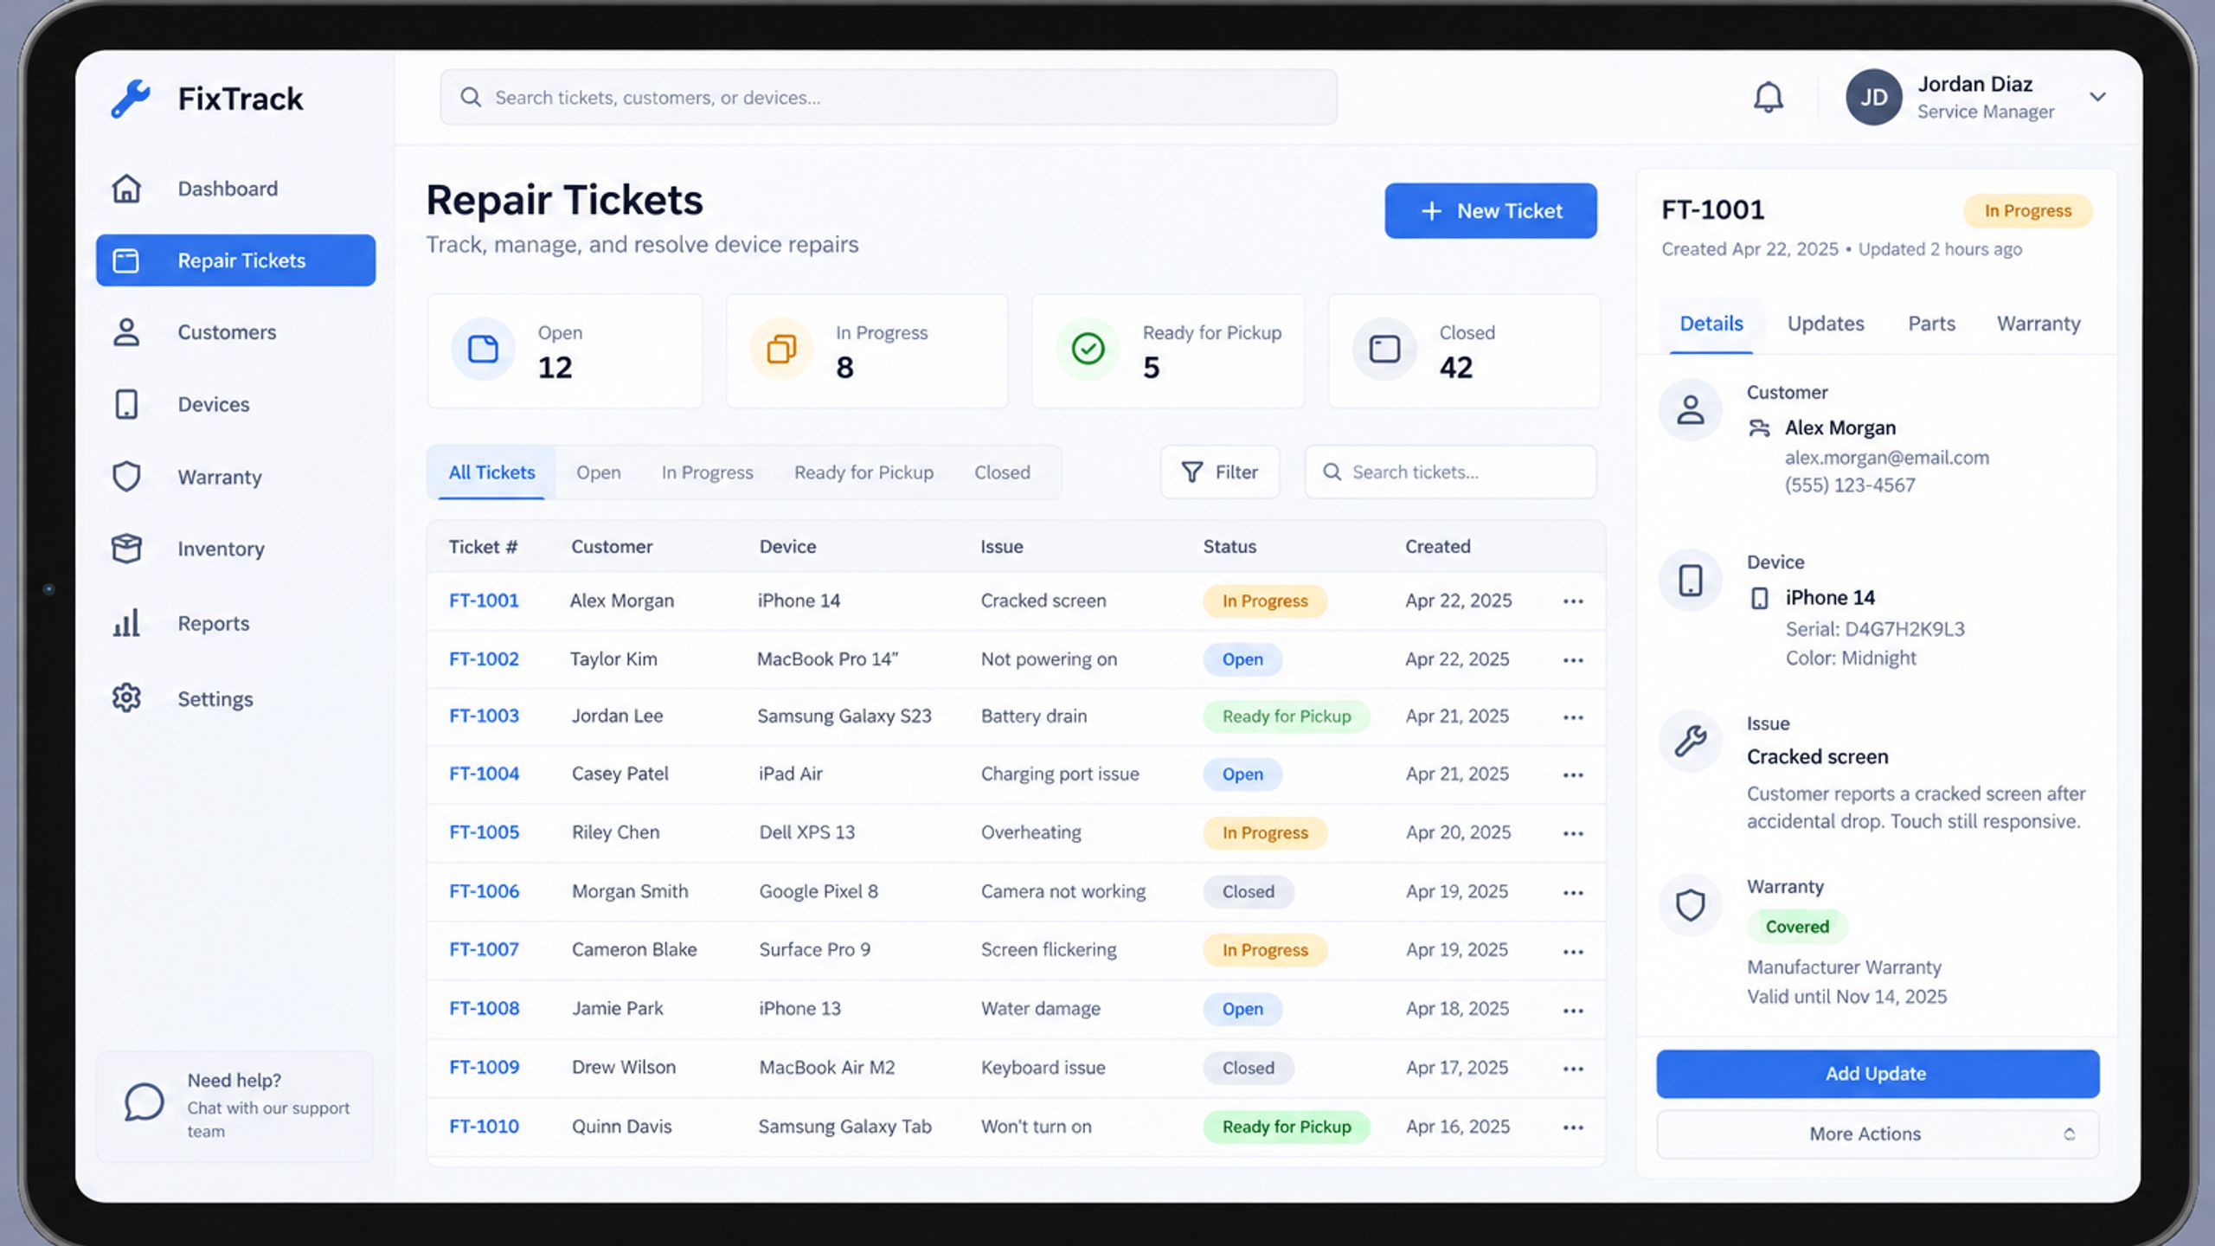Expand the Jordan Diaz account dropdown
The height and width of the screenshot is (1246, 2215).
2097,97
